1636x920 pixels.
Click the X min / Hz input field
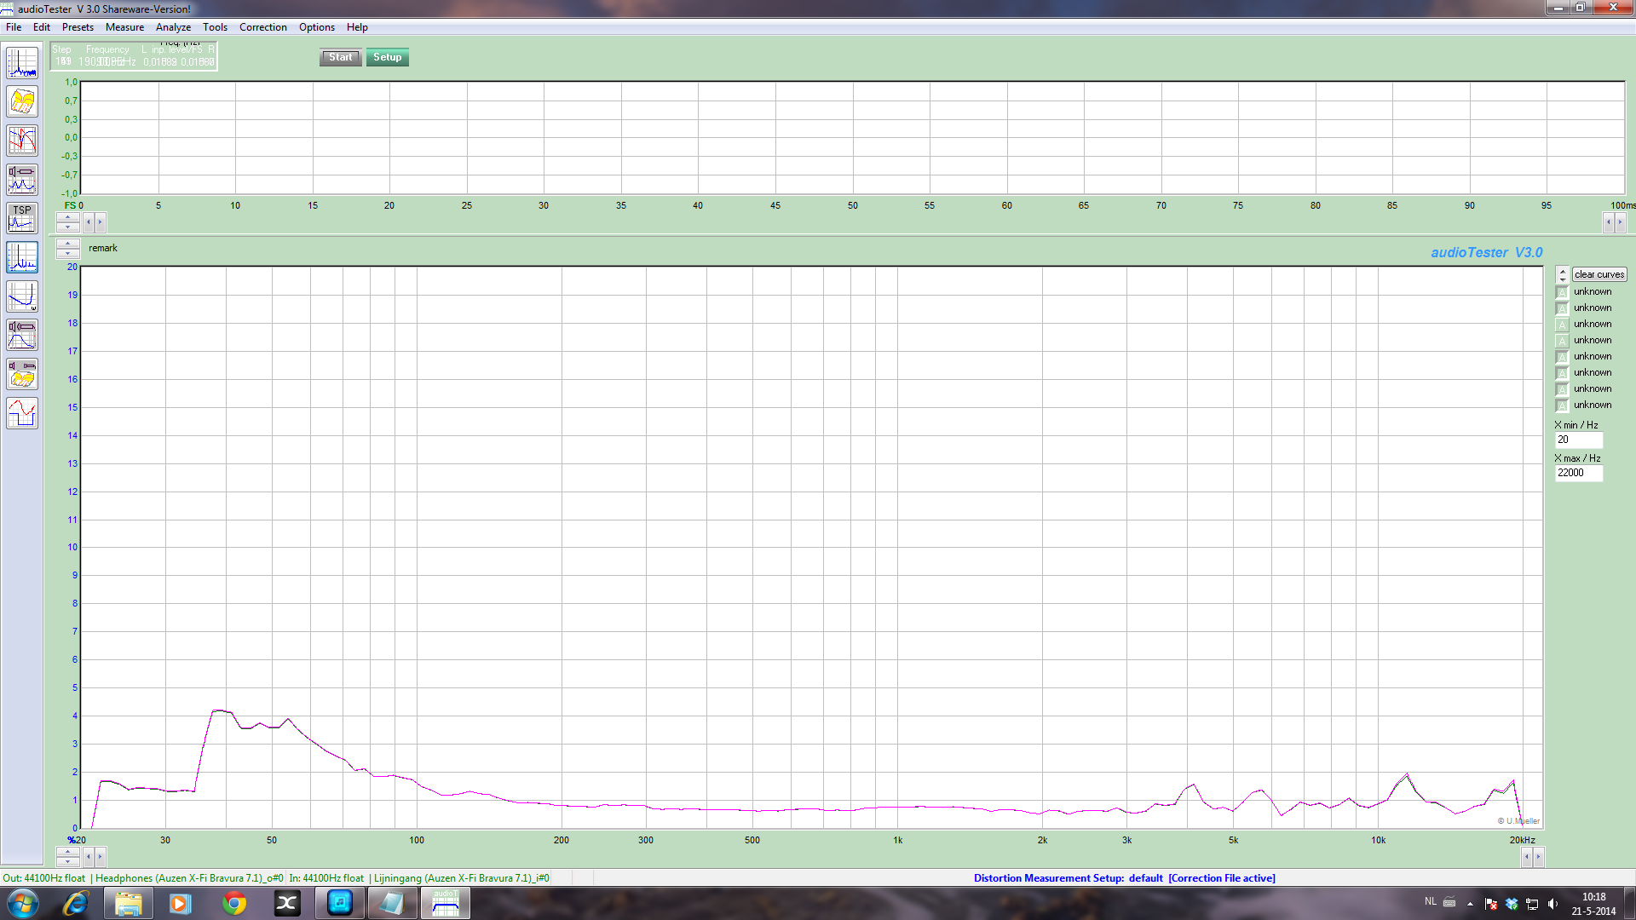(x=1579, y=440)
